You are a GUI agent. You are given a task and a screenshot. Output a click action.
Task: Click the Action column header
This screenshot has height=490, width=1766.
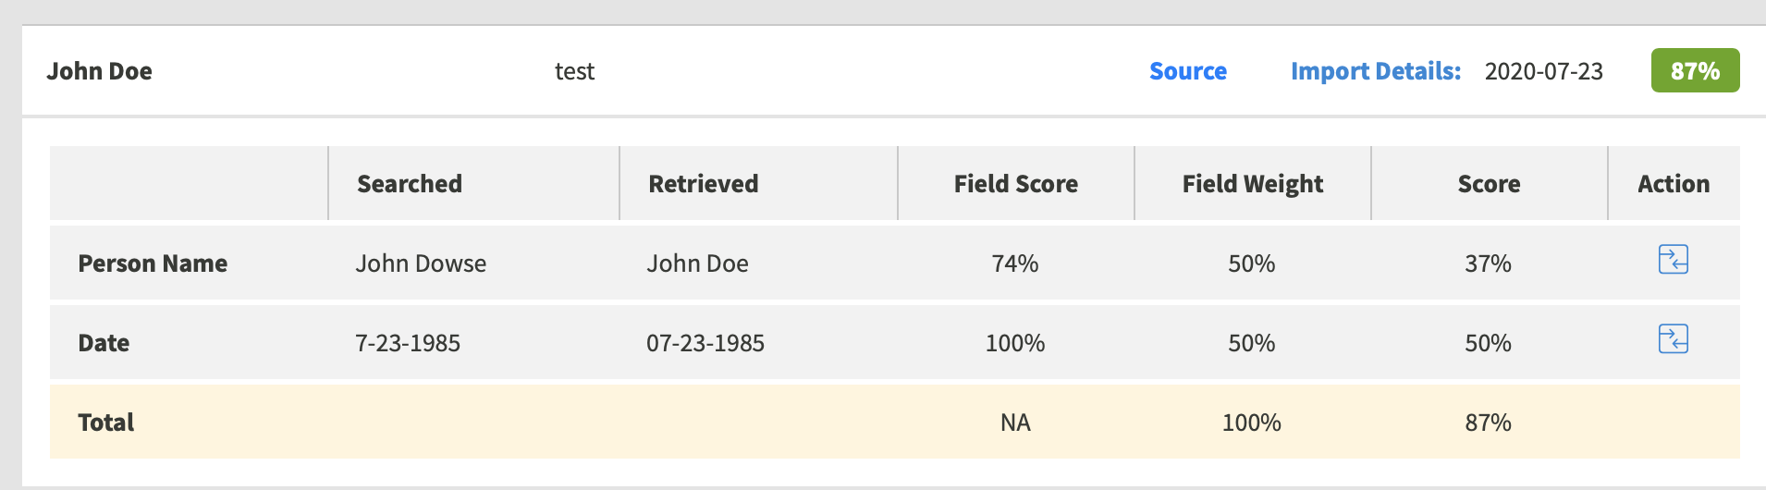pyautogui.click(x=1674, y=184)
